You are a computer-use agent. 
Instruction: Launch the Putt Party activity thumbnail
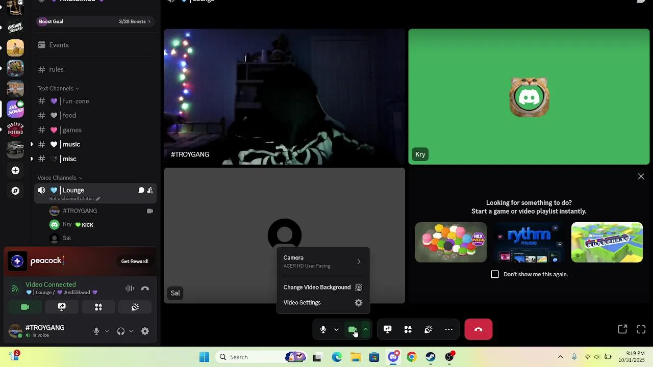(x=607, y=243)
